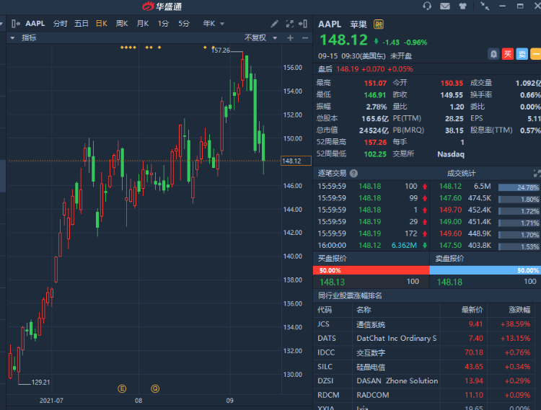Click the 148.12 current price label on axis
This screenshot has width=541, height=410.
296,161
